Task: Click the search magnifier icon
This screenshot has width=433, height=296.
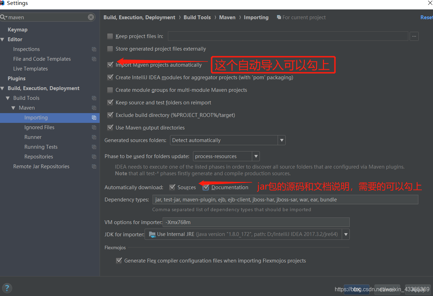Action: (x=2, y=17)
